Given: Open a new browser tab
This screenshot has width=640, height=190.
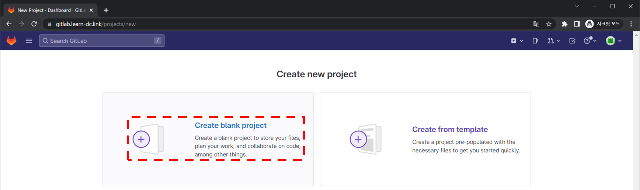Looking at the screenshot, I should (106, 10).
